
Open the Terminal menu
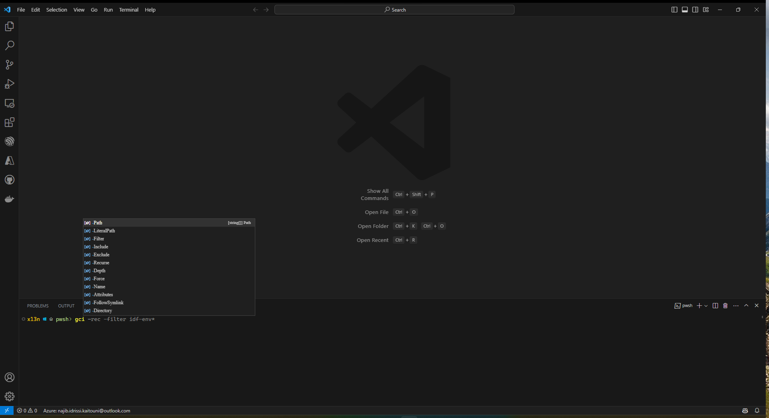coord(129,10)
